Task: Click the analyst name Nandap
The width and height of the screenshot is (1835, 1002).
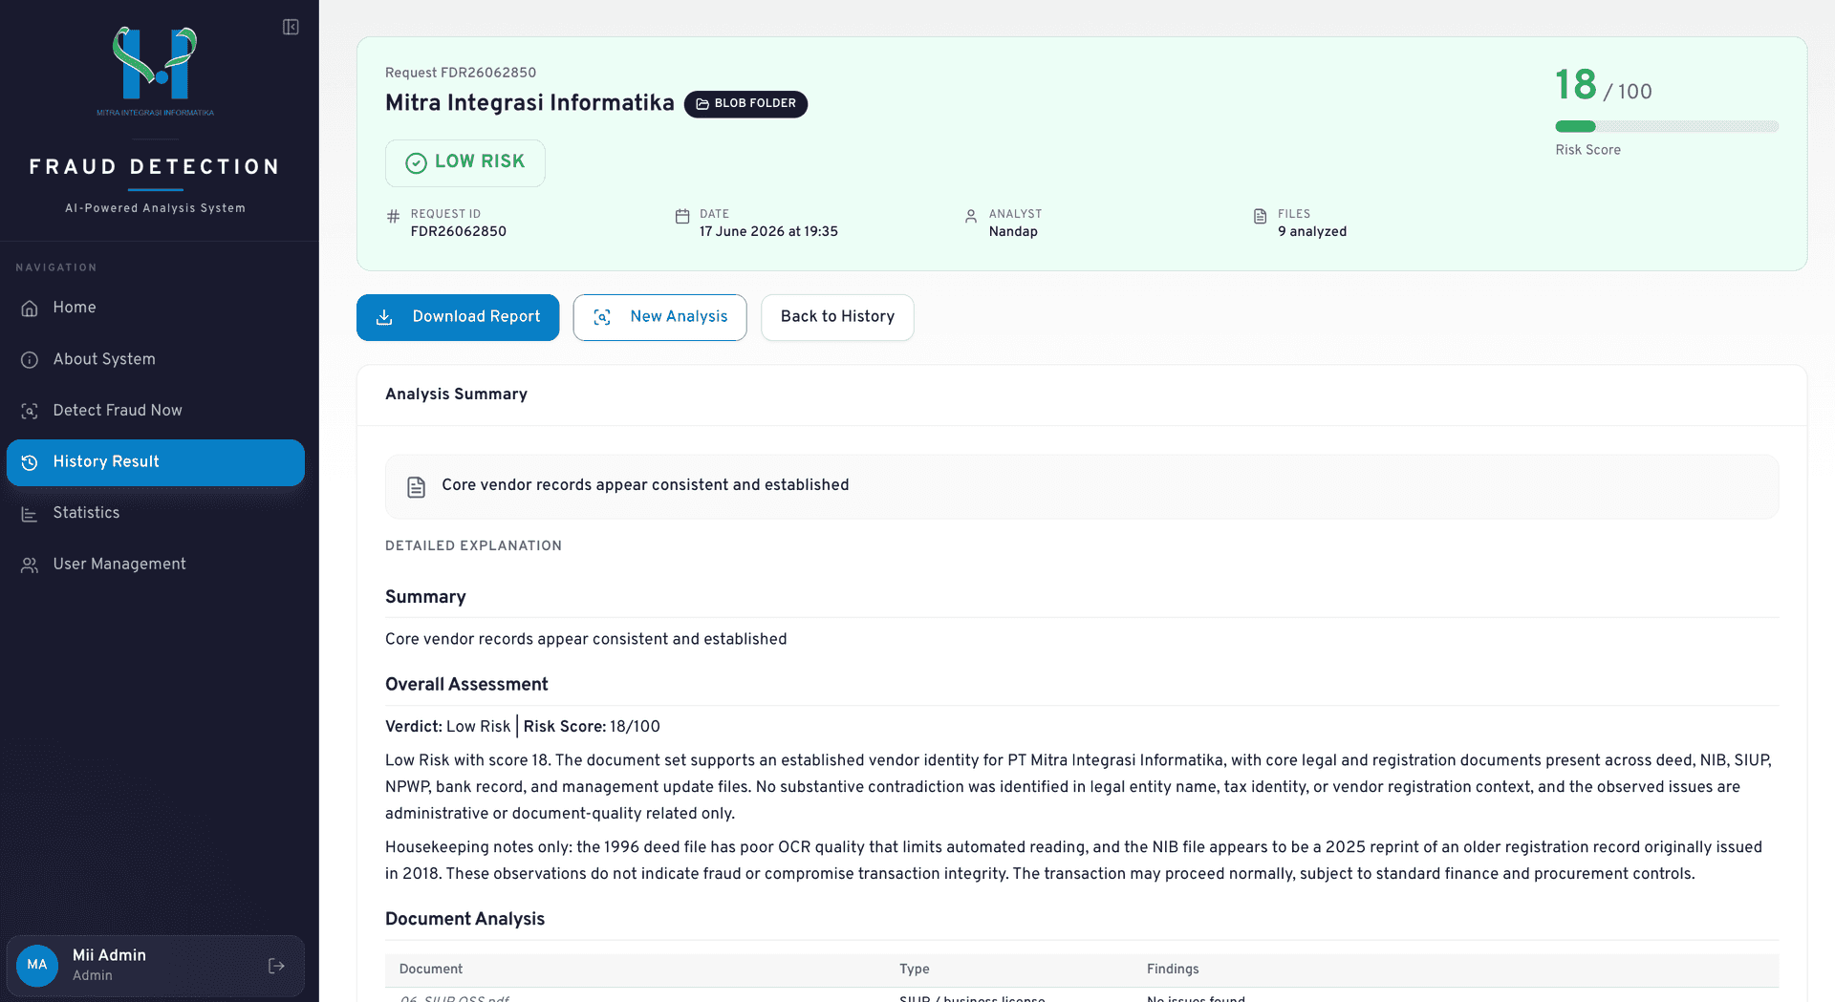Action: point(1013,232)
